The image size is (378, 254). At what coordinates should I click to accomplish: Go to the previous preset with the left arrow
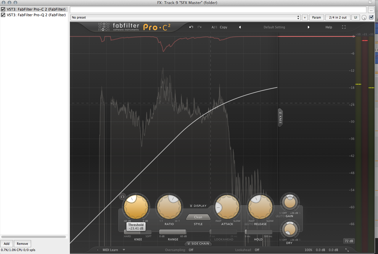(240, 27)
